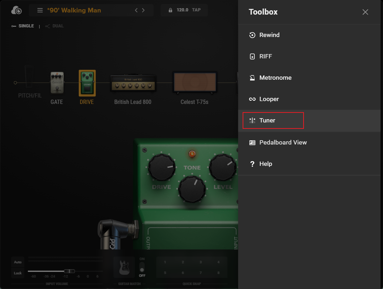Click the Input Volume slider handle
The width and height of the screenshot is (383, 289).
69,271
